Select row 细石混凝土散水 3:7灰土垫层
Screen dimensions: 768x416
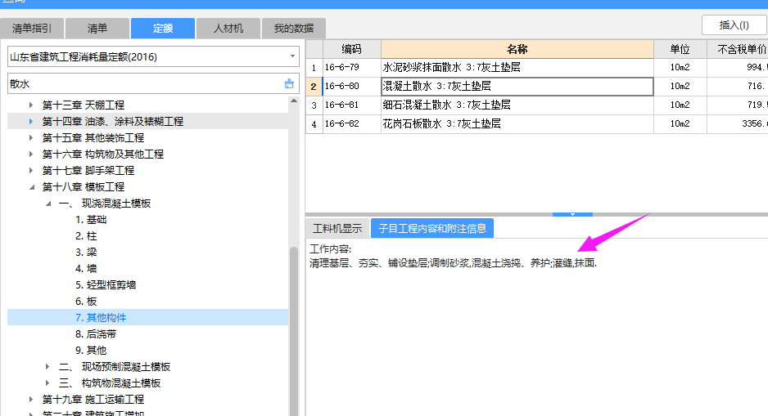(x=517, y=105)
